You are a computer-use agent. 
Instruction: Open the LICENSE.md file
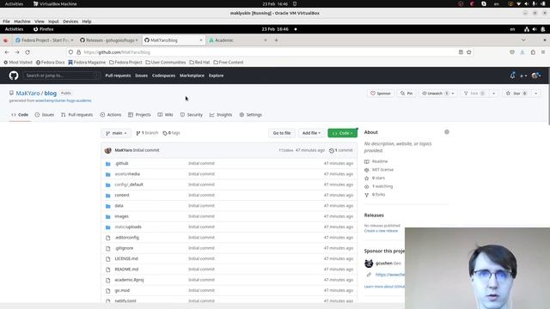click(126, 258)
